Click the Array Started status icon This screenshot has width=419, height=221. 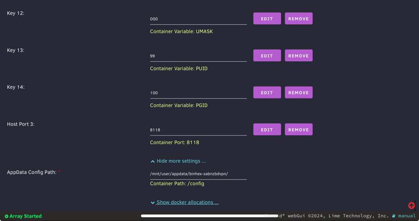coord(6,216)
